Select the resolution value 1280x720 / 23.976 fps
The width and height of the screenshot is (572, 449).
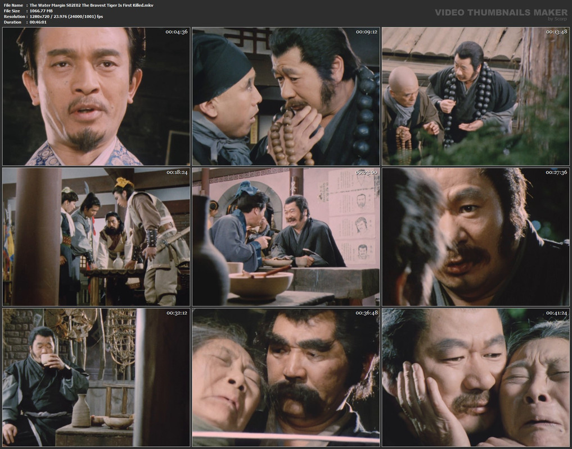pyautogui.click(x=66, y=16)
